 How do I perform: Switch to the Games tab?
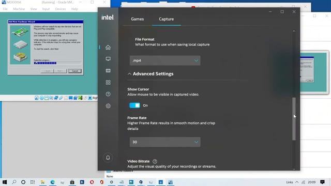137,19
